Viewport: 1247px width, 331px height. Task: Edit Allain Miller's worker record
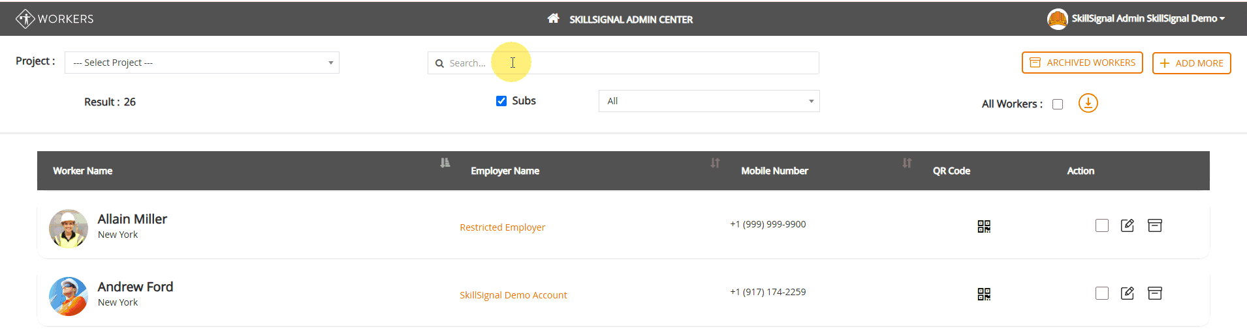point(1127,225)
